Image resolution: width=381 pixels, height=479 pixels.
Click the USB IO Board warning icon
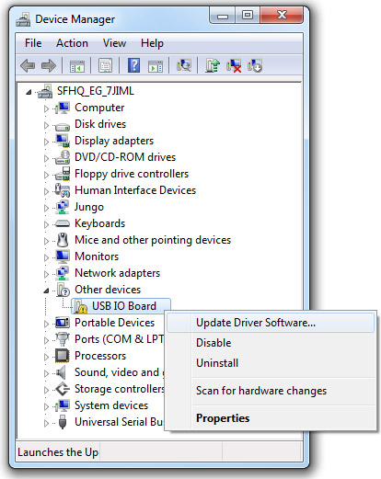[81, 306]
